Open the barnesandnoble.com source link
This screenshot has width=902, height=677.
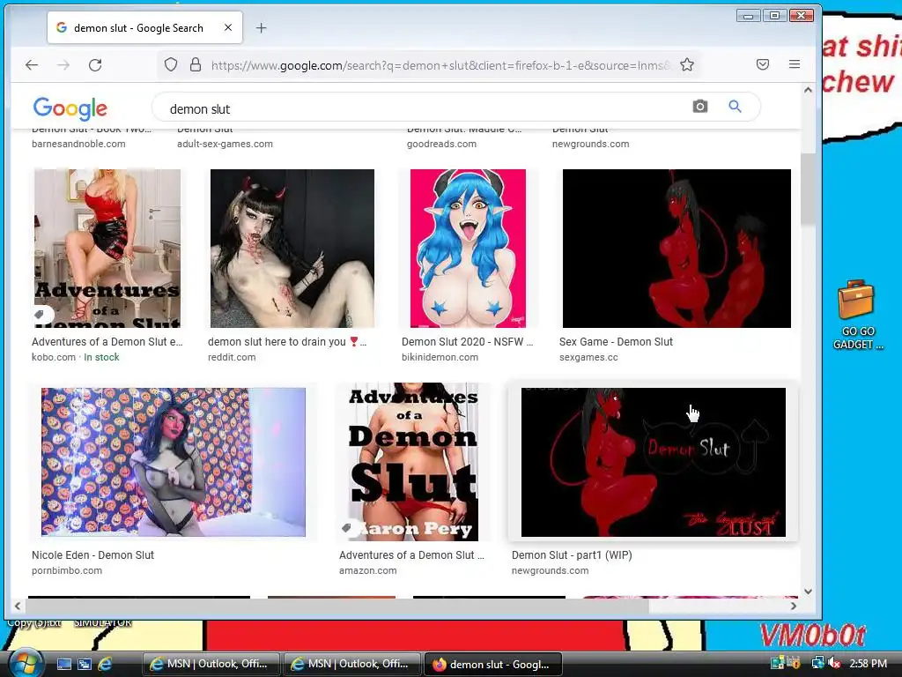coord(78,144)
